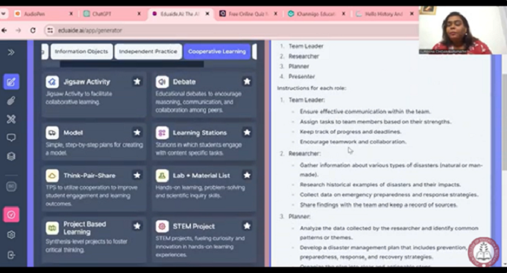Image resolution: width=507 pixels, height=273 pixels.
Task: Switch to the Independent Practice tab
Action: click(x=148, y=51)
